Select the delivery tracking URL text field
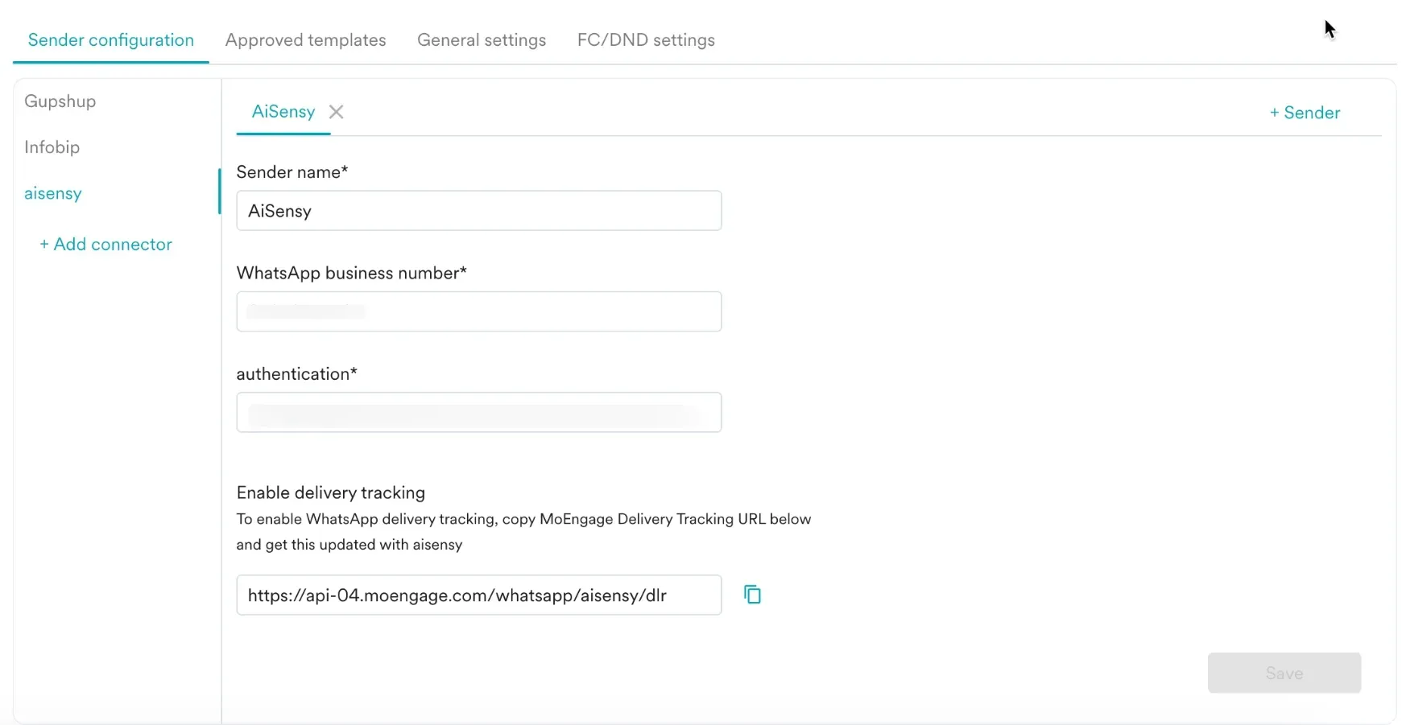The width and height of the screenshot is (1406, 725). point(479,595)
